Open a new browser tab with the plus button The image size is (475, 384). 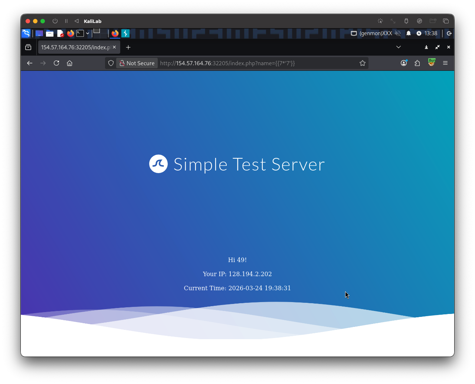[128, 47]
